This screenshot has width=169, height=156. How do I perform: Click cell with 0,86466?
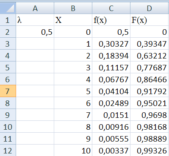coord(150,79)
